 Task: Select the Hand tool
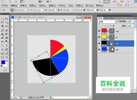point(2,57)
